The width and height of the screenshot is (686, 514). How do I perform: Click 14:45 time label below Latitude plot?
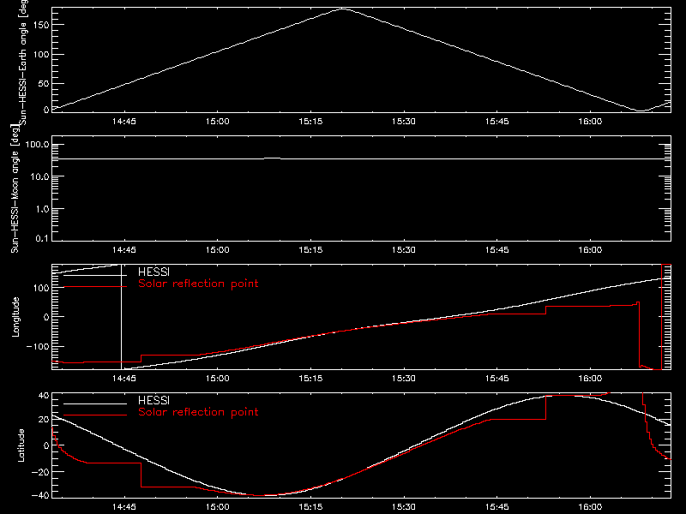click(124, 507)
